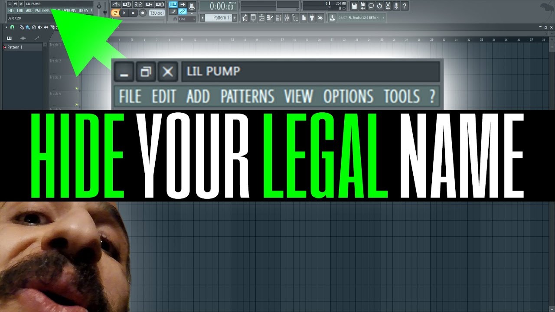Open the mixer faders icon
Image resolution: width=555 pixels, height=312 pixels.
(287, 18)
